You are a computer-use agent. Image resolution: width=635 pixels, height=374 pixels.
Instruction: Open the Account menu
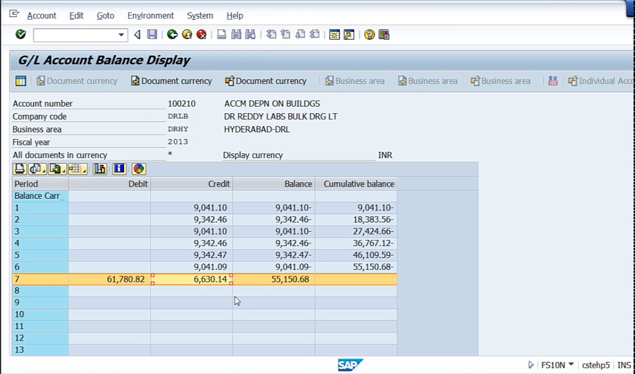[42, 16]
